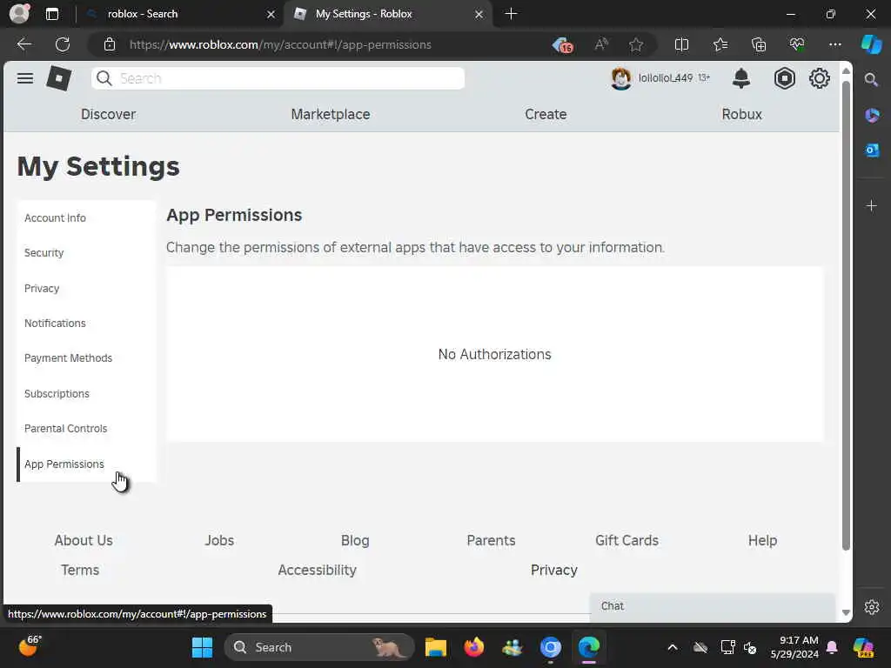Click the address bar URL
The width and height of the screenshot is (891, 668).
coord(280,44)
